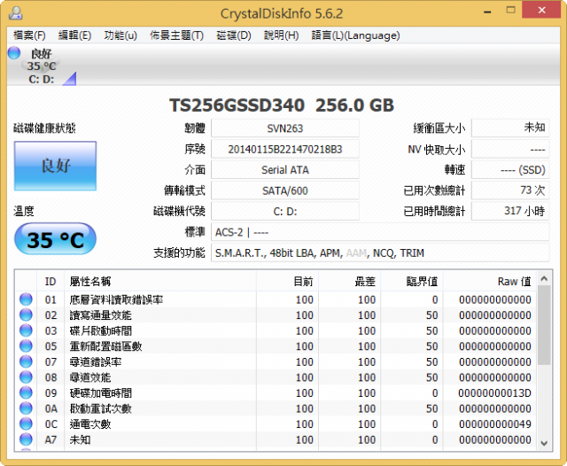Click drive letter field C: D:
This screenshot has height=466, width=567.
pos(285,212)
